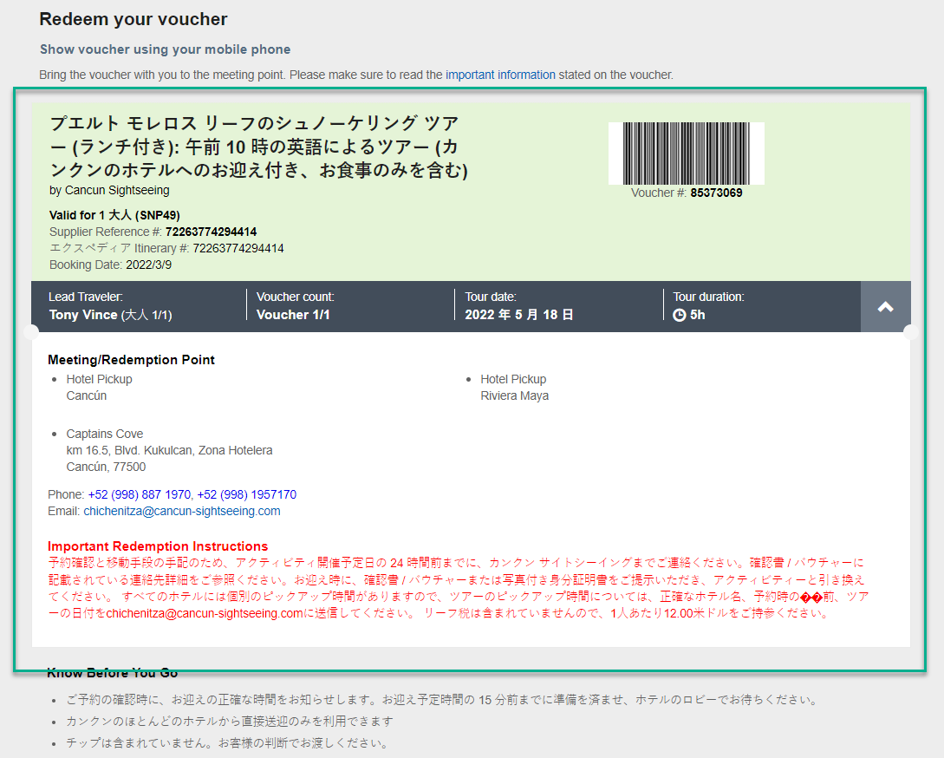Click Show voucher using your mobile phone
944x758 pixels.
(x=165, y=49)
